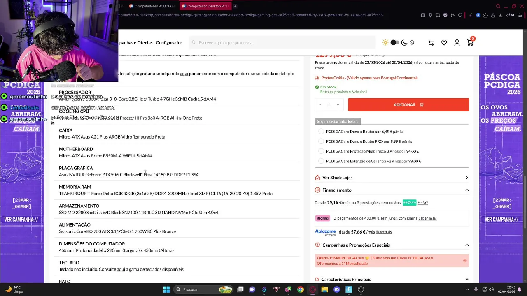Viewport: 527px width, 296px height.
Task: Click Opera tab search magnifier
Action: (498, 6)
